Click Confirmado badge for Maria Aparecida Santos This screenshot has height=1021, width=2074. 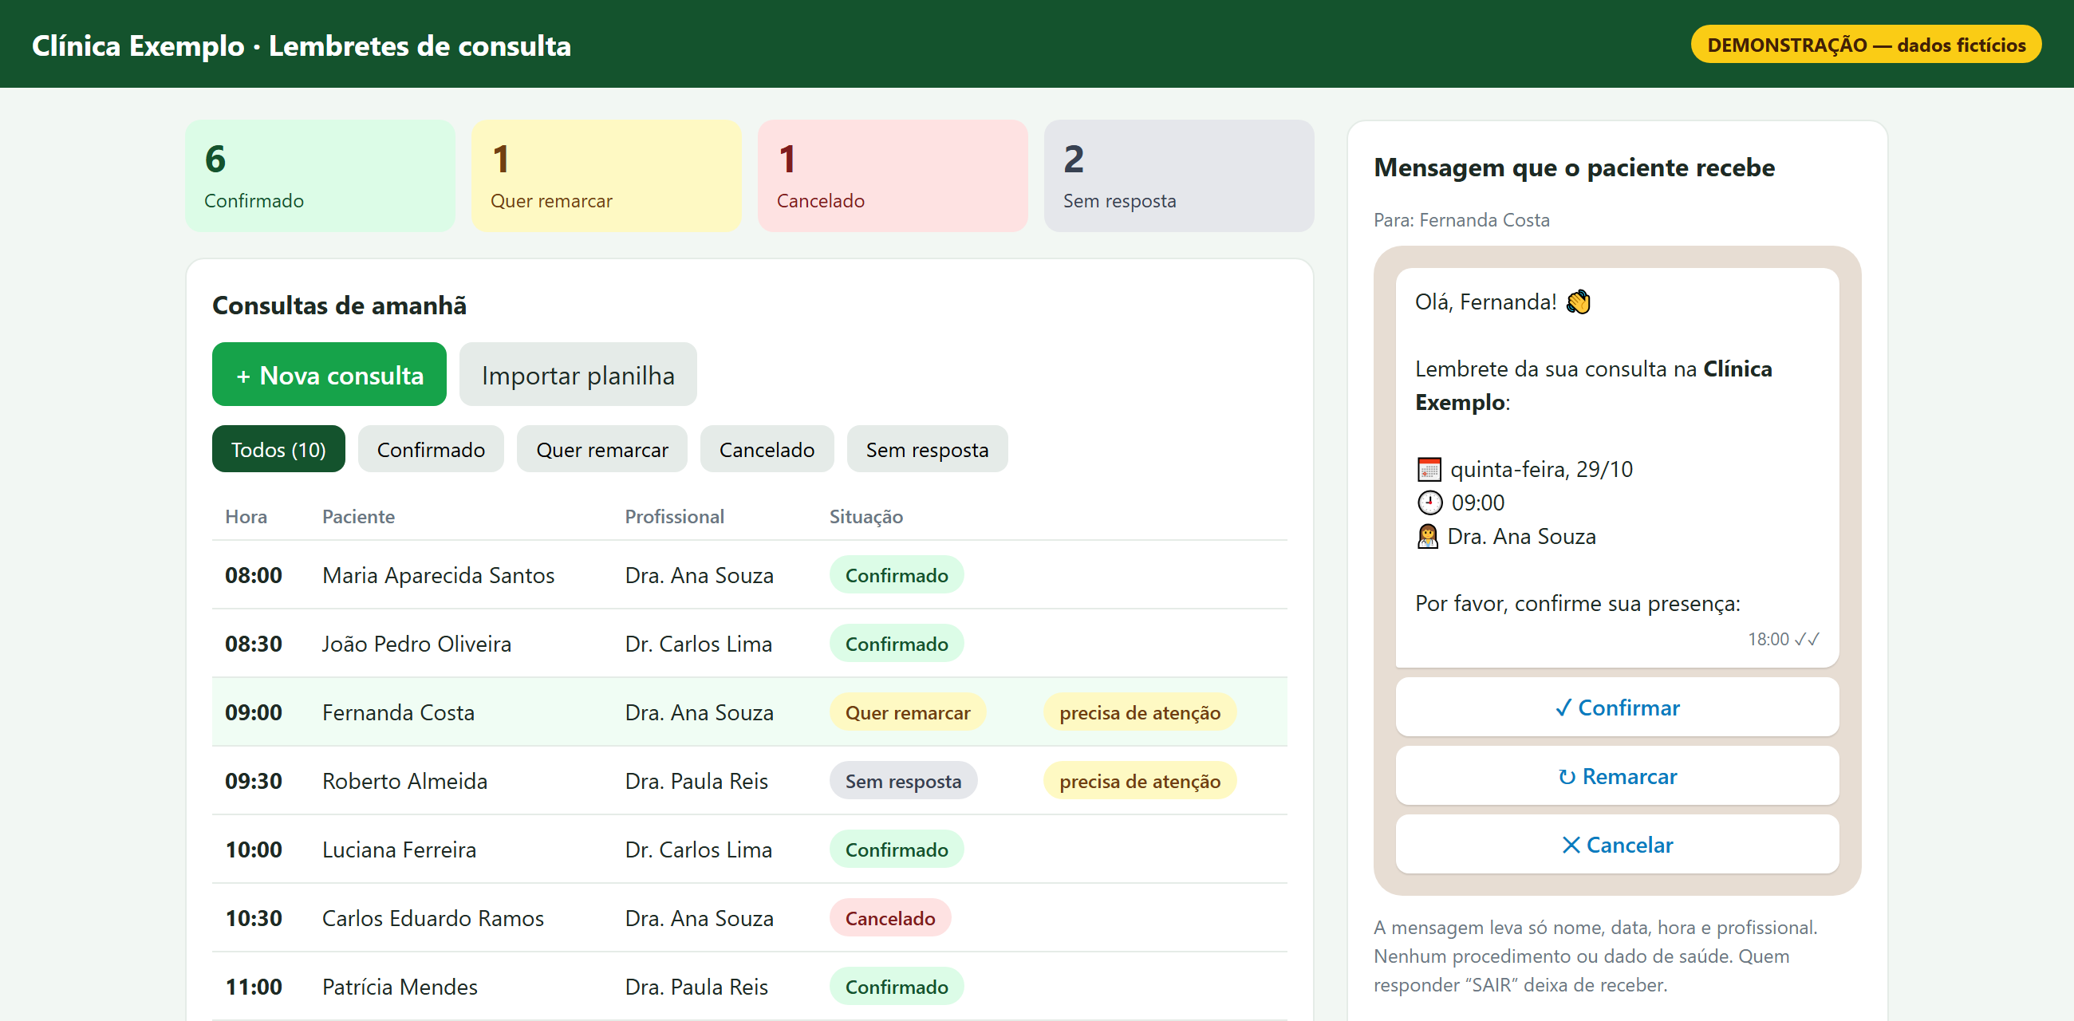(896, 575)
